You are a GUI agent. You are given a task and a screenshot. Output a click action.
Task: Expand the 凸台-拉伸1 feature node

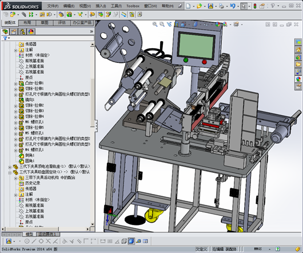(15, 84)
